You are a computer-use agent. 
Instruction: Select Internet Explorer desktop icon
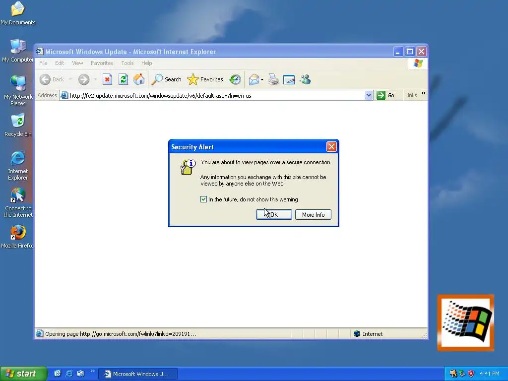pos(18,165)
